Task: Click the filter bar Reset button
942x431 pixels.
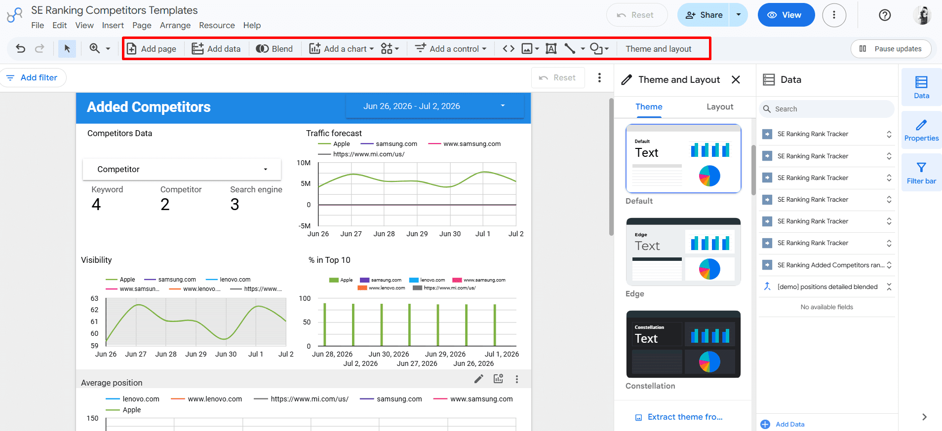Action: tap(558, 78)
